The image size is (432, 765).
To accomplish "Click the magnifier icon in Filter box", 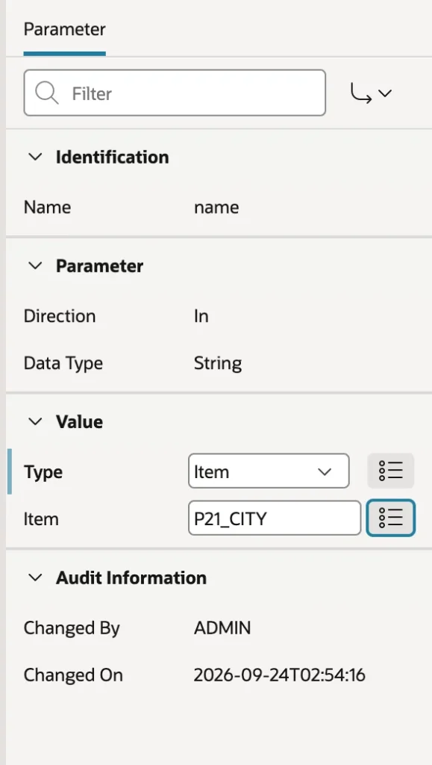I will [47, 93].
